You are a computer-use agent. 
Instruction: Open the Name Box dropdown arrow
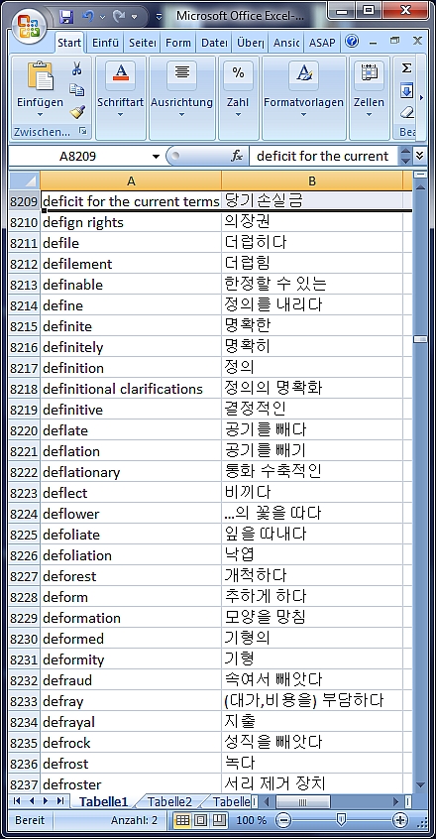tap(156, 157)
